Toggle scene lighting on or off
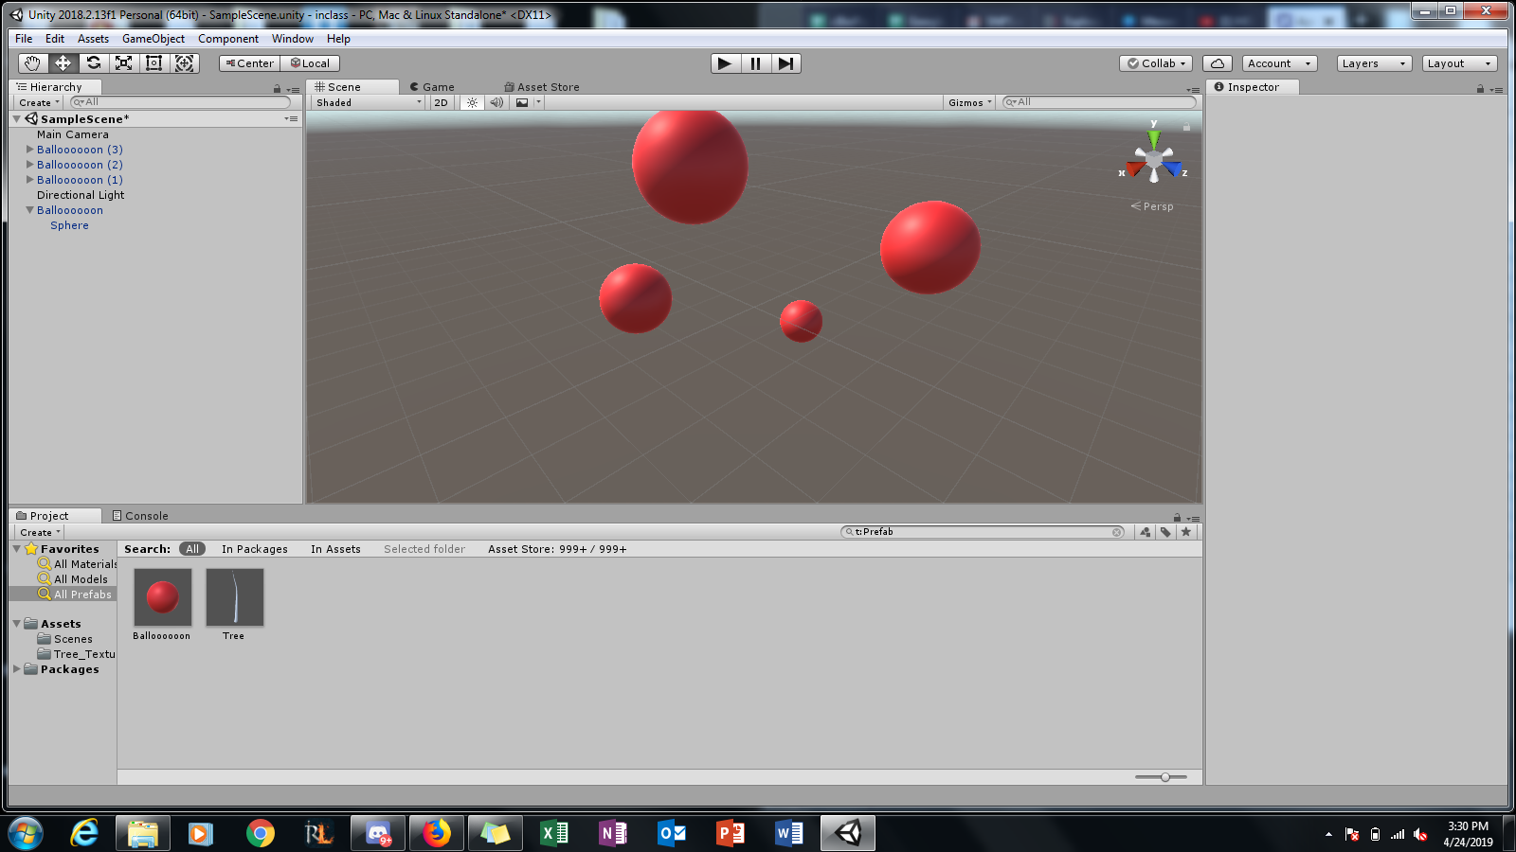 pos(472,102)
